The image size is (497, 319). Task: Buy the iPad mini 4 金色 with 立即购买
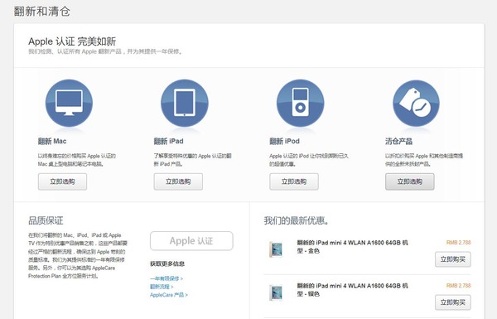click(452, 259)
